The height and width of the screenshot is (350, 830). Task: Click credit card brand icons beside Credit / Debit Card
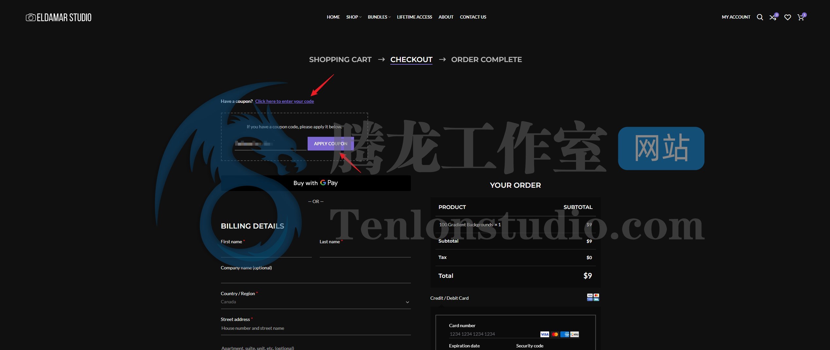pos(593,297)
